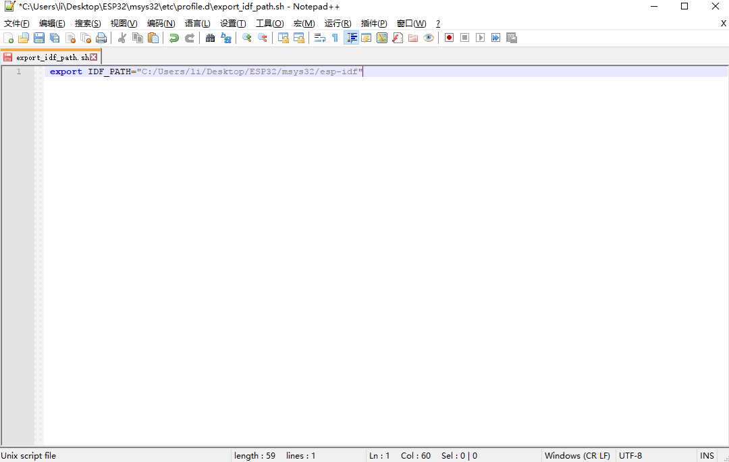This screenshot has height=462, width=729.
Task: Open the 插件(P) menu
Action: point(374,23)
